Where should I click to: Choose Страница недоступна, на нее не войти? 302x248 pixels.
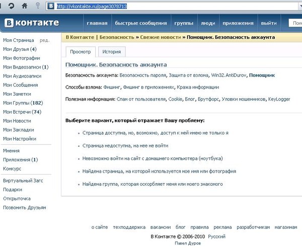[x=125, y=146]
